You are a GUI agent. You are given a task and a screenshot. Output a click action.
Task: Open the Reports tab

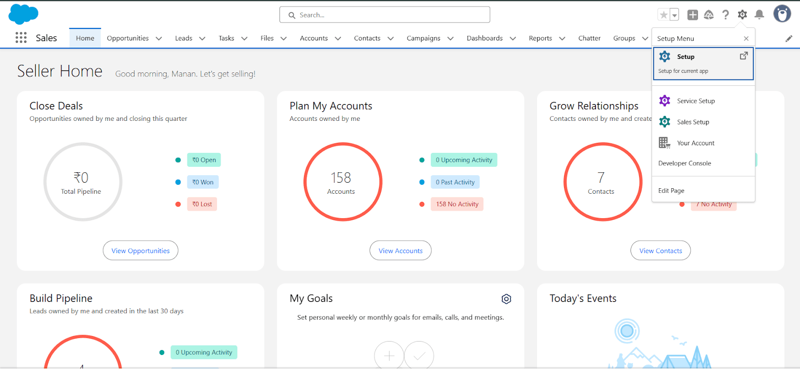click(540, 38)
